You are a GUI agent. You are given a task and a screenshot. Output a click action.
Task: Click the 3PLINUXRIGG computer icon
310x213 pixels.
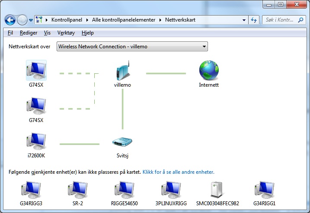171,190
